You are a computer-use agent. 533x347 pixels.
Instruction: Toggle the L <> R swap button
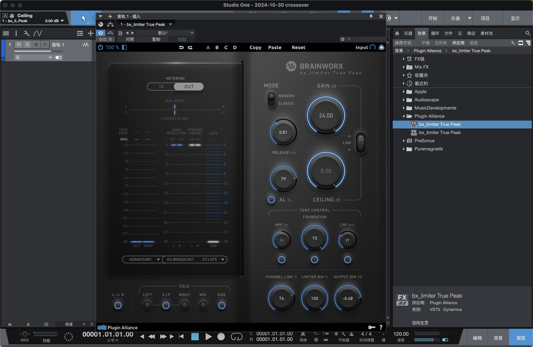coord(118,305)
